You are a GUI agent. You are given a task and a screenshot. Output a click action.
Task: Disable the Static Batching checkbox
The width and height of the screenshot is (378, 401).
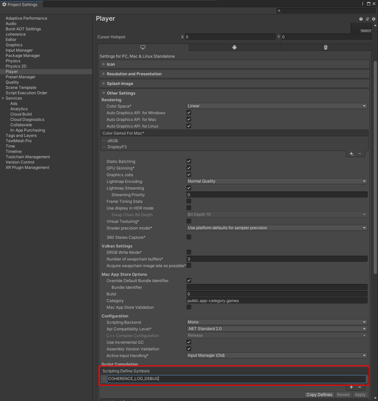point(189,161)
